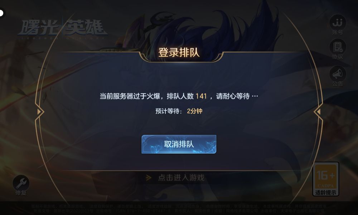
Task: Cancel queue with the 取消排队 button
Action: pyautogui.click(x=179, y=144)
